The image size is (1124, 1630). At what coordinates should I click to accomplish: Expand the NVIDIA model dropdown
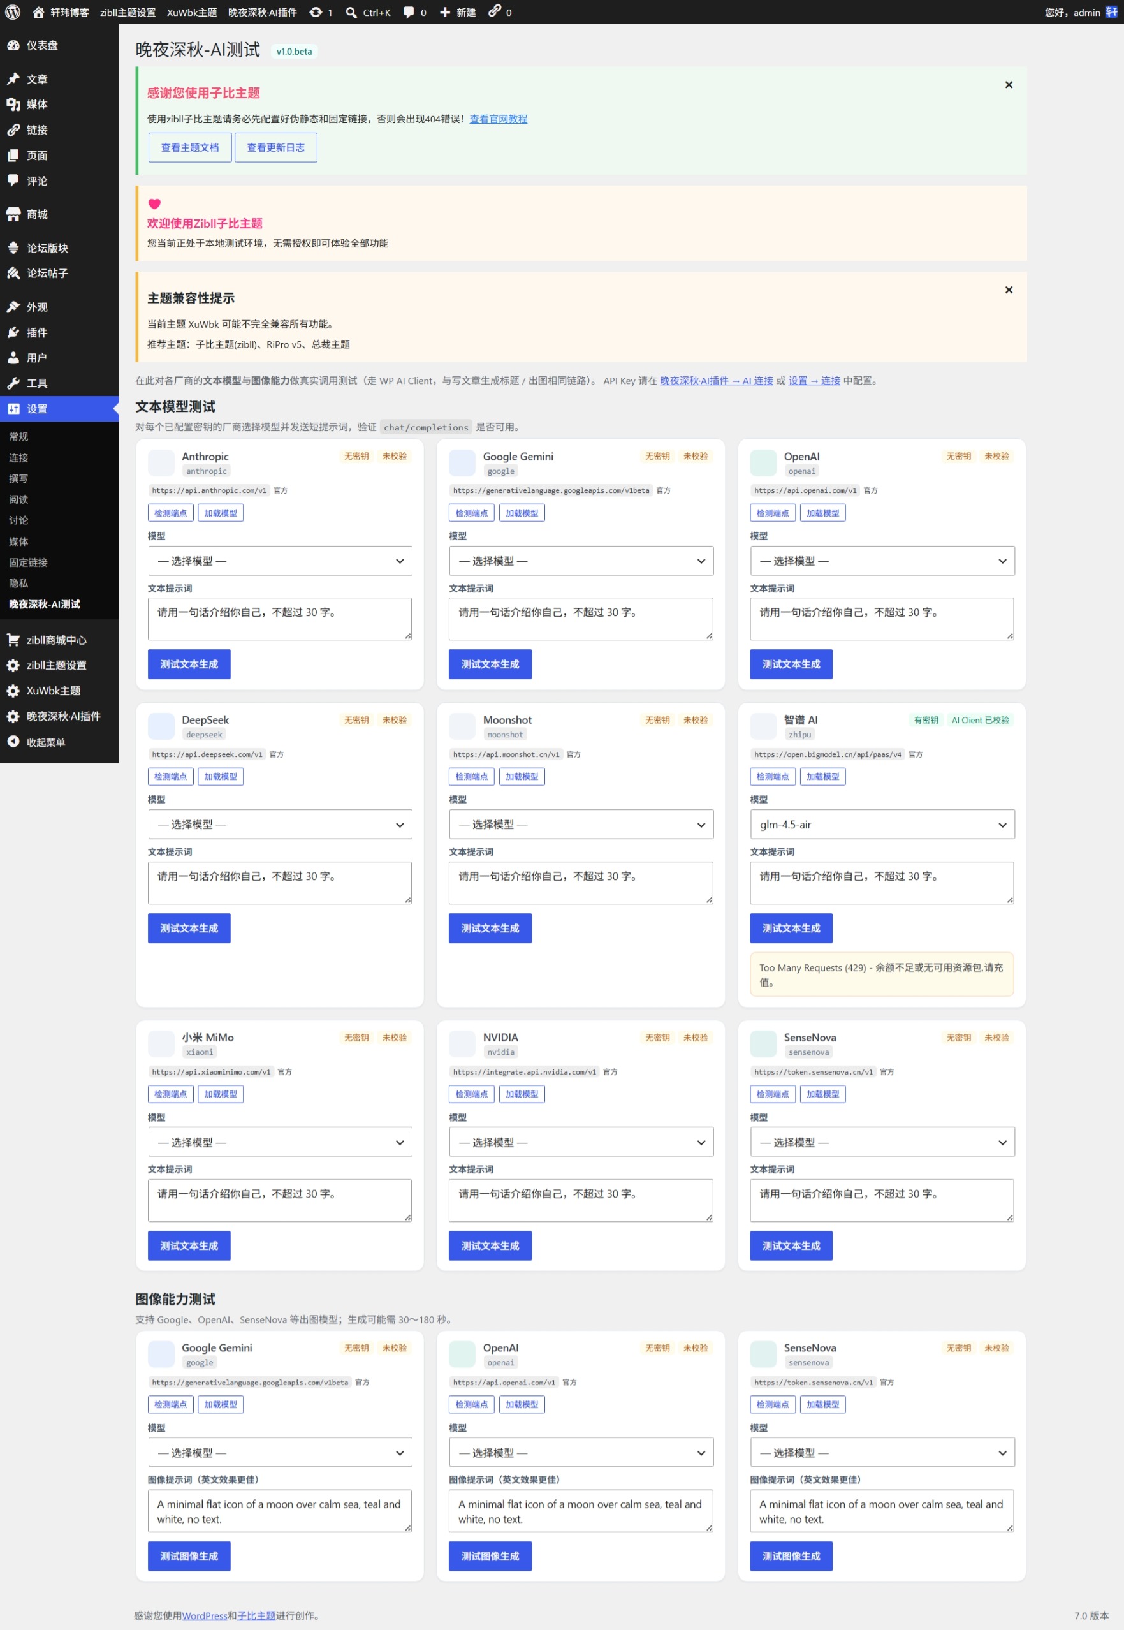[x=581, y=1142]
